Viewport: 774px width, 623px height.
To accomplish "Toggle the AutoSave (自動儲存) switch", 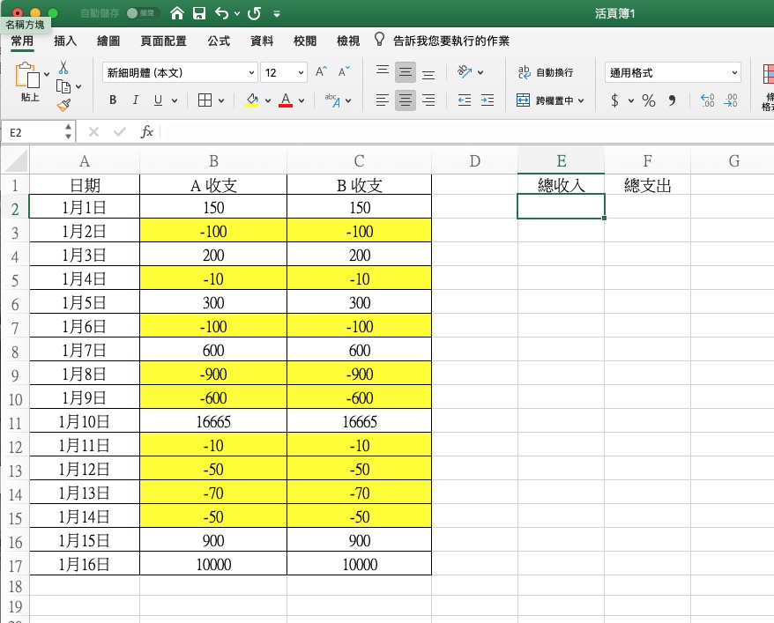I will pos(139,14).
